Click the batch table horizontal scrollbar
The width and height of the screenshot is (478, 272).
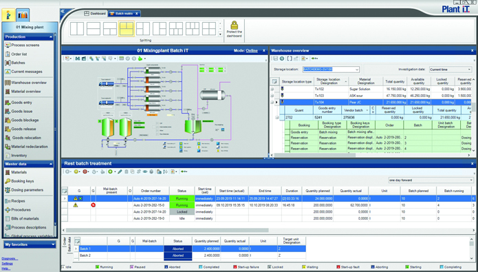pyautogui.click(x=167, y=230)
